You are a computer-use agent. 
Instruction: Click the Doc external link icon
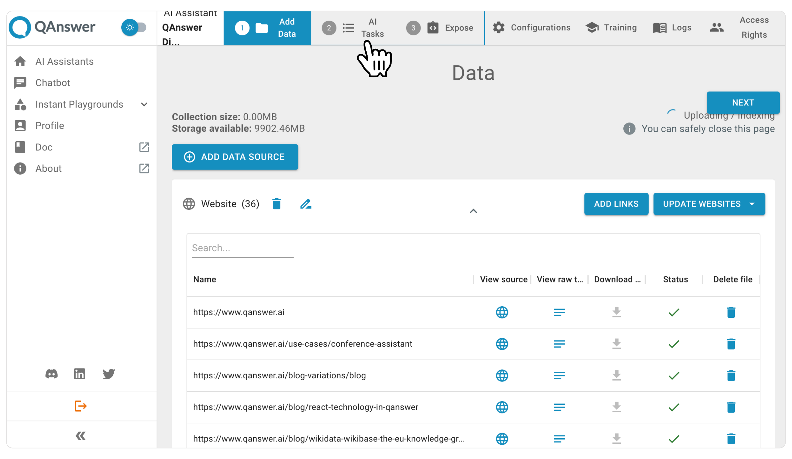click(144, 147)
